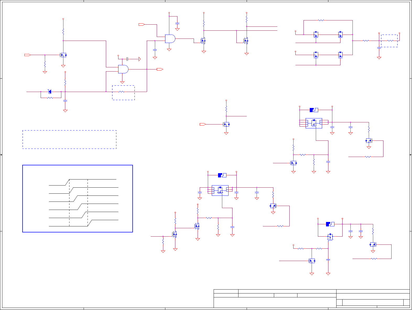Click the bottom waveform in the timing diagram
412x310 pixels.
coord(84,223)
